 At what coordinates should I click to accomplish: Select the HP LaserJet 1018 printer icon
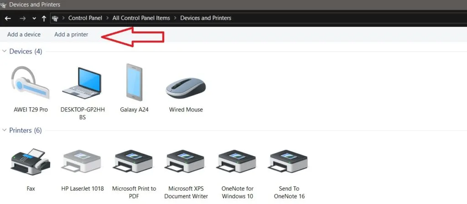pyautogui.click(x=82, y=162)
